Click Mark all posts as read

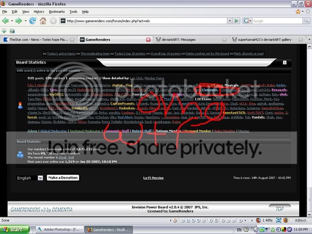click(x=248, y=53)
